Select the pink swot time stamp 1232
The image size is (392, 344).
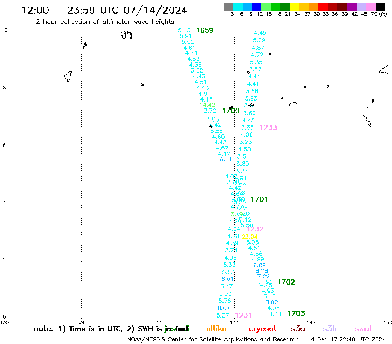pos(255,229)
